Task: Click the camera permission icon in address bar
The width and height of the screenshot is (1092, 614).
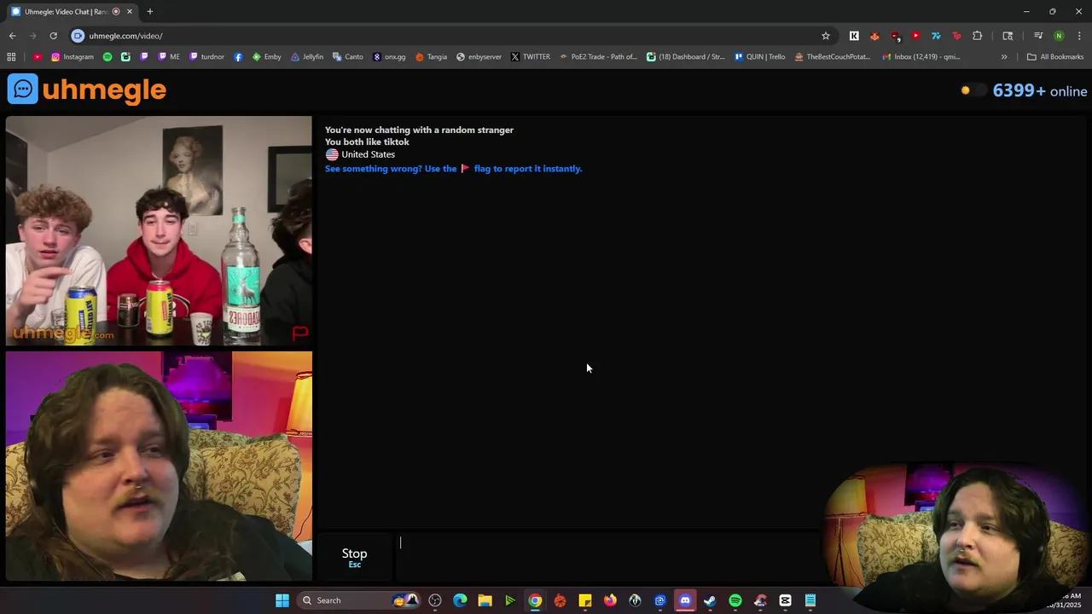Action: pos(78,36)
